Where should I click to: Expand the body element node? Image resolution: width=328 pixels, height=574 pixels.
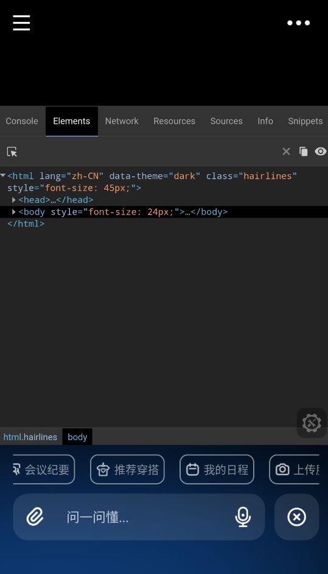[13, 211]
